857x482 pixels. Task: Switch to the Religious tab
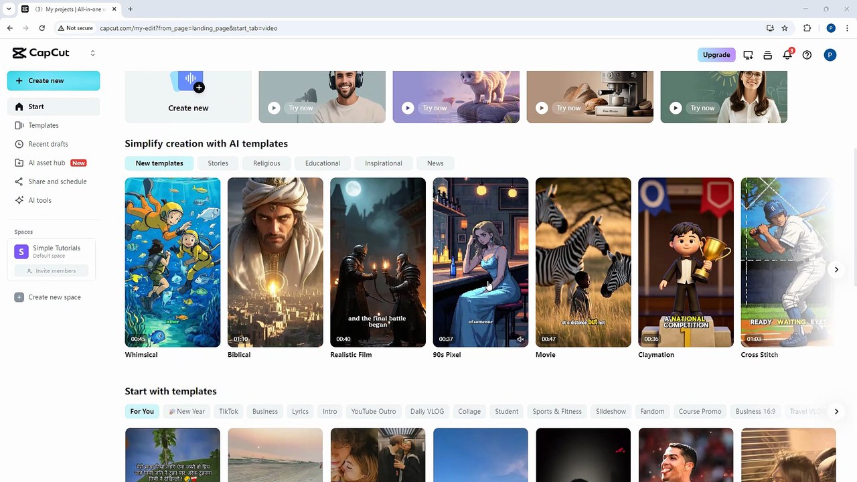pyautogui.click(x=266, y=163)
